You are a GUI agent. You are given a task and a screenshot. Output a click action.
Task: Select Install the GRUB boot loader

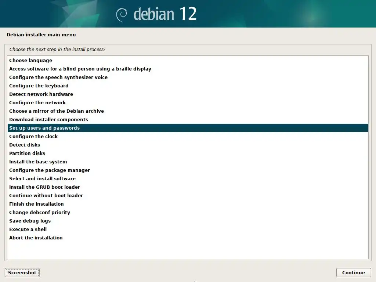point(188,187)
